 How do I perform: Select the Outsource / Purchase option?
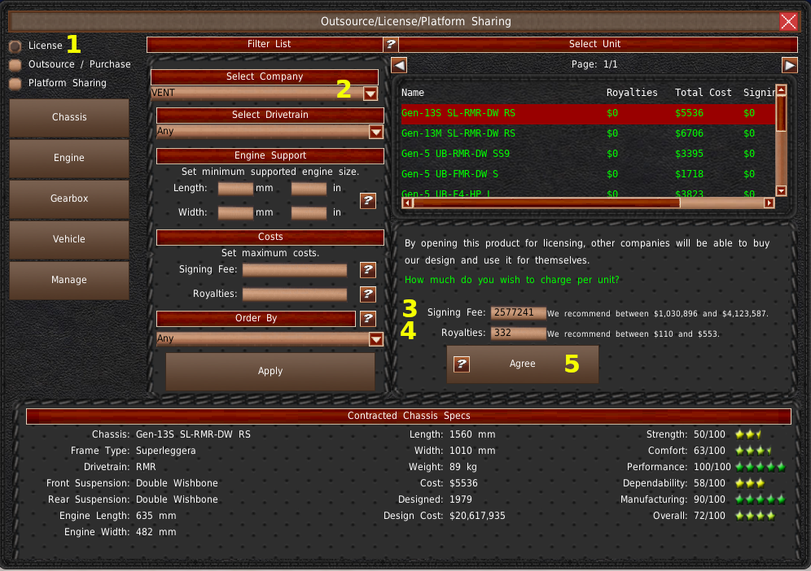point(15,64)
